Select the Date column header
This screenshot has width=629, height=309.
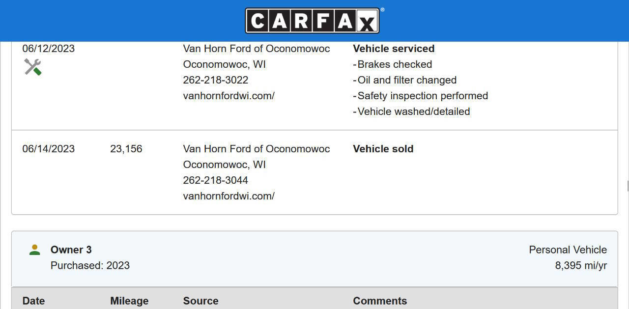33,301
